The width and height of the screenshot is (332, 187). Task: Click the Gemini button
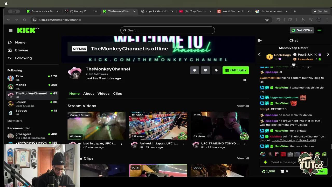click(321, 11)
